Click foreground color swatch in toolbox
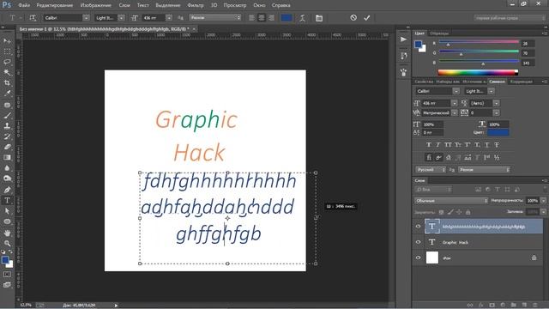This screenshot has height=309, width=549. [5, 260]
